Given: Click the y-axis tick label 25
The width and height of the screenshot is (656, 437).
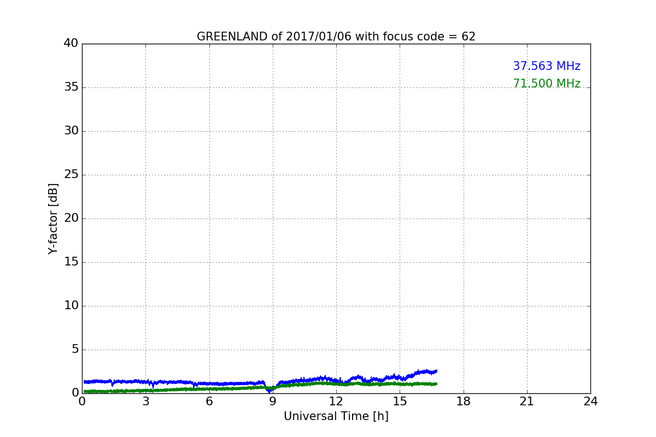Looking at the screenshot, I should point(71,175).
